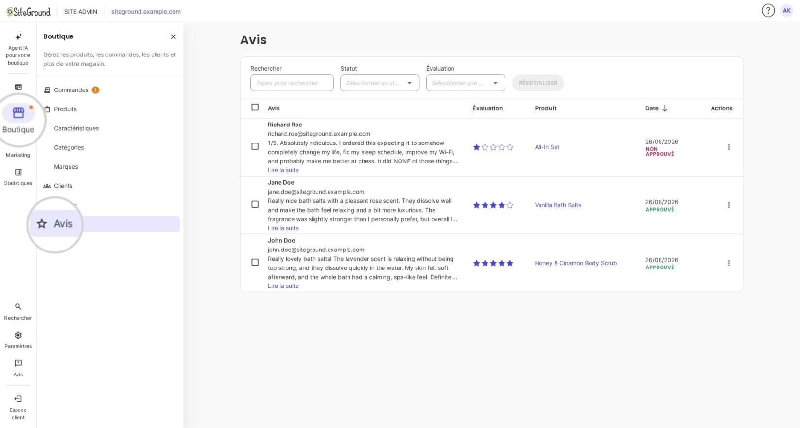
Task: Expand the Statut dropdown
Action: coord(380,83)
